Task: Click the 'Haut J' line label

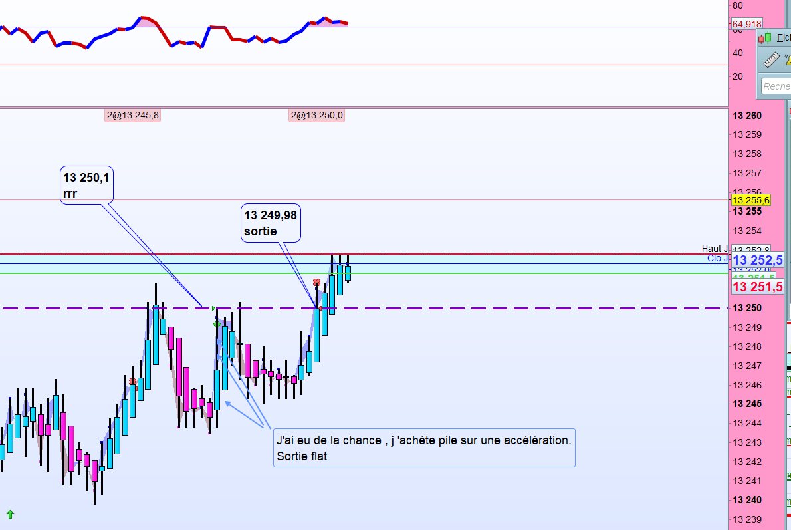Action: tap(715, 249)
